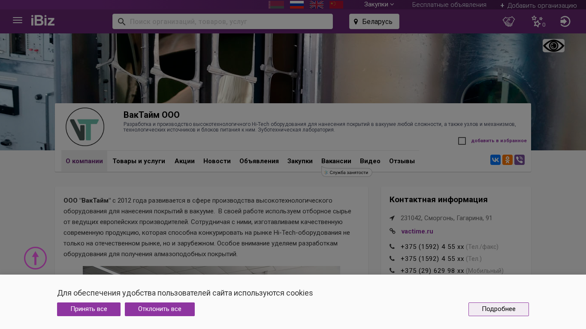Image resolution: width=586 pixels, height=329 pixels.
Task: Share via Odnoklassniki icon
Action: [507, 160]
